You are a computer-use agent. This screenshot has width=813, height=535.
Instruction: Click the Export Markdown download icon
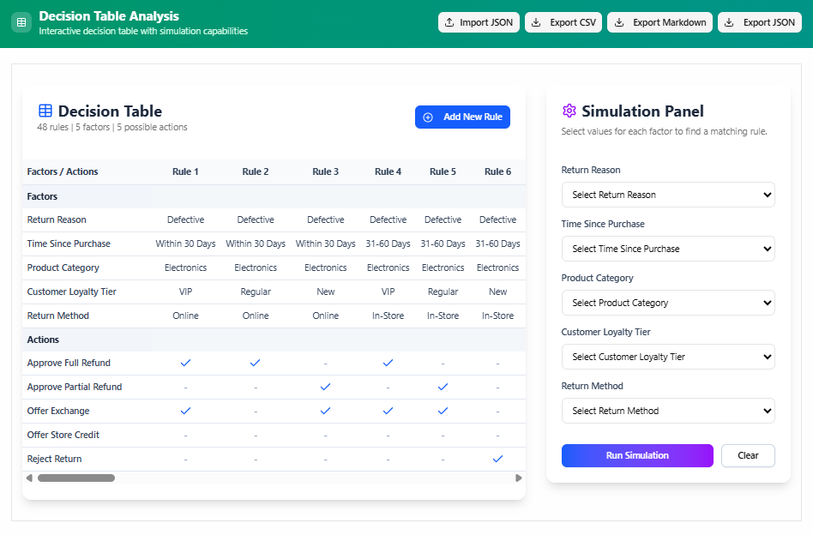619,23
